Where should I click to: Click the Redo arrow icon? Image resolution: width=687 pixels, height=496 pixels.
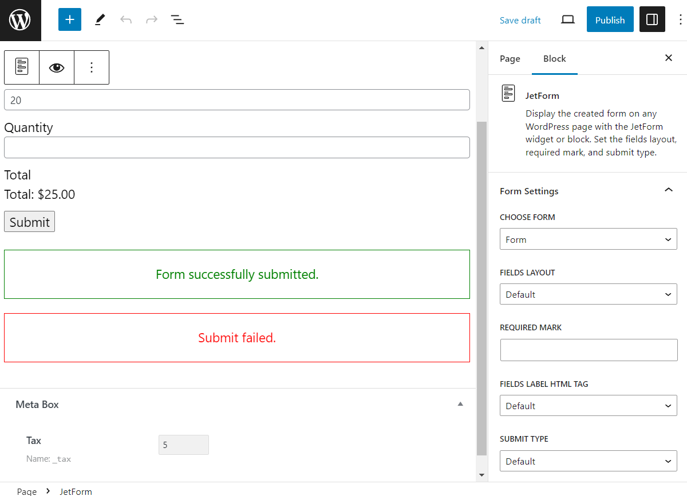click(x=151, y=19)
